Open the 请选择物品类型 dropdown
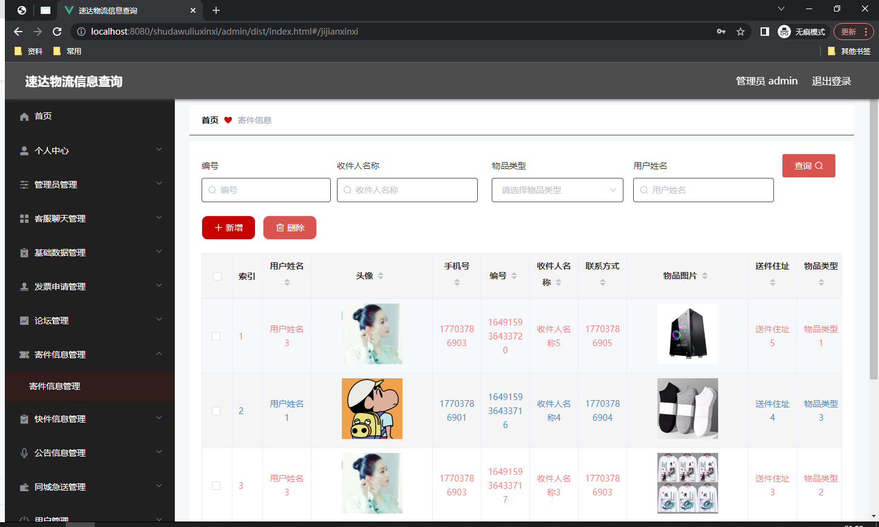 pos(557,190)
